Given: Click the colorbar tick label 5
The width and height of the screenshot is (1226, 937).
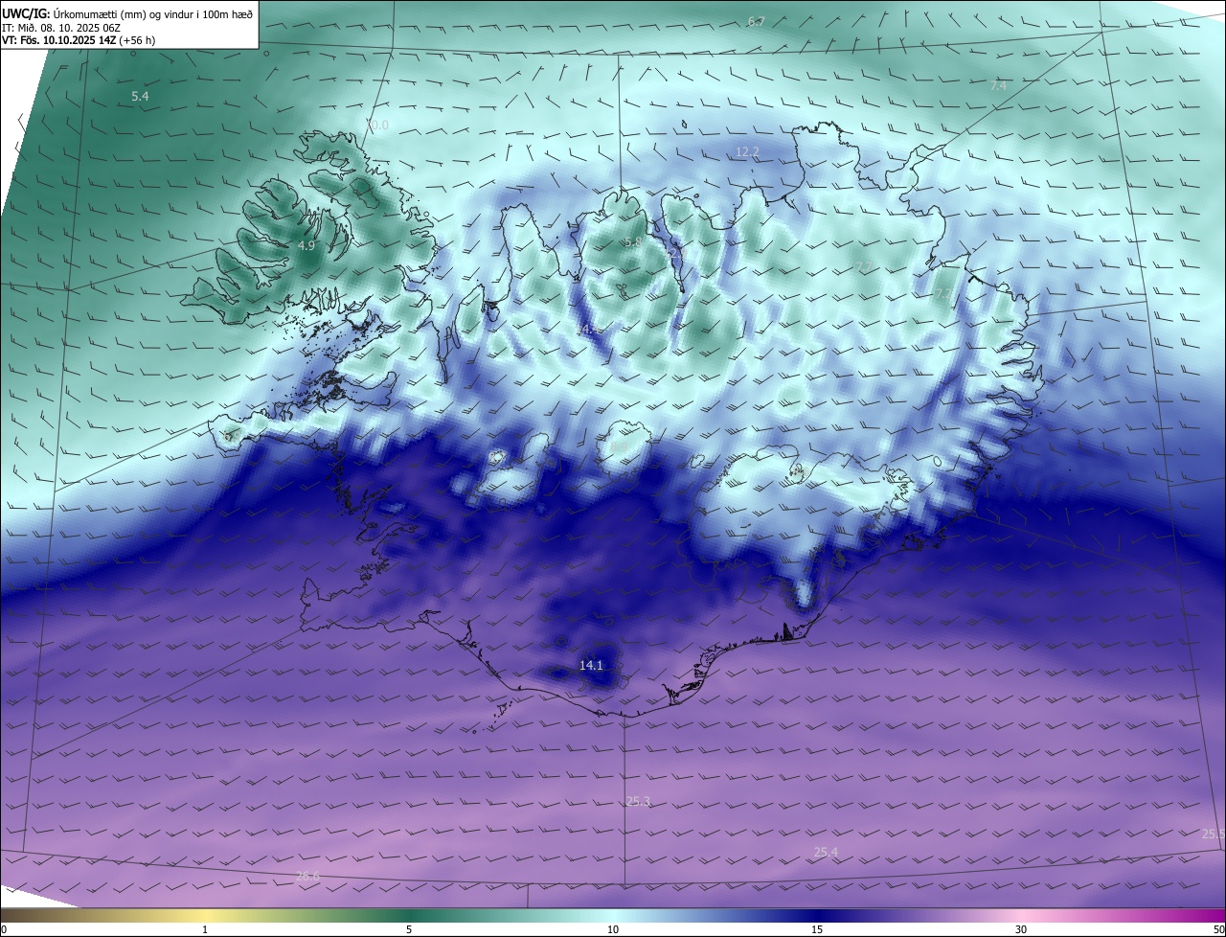Looking at the screenshot, I should [x=409, y=929].
